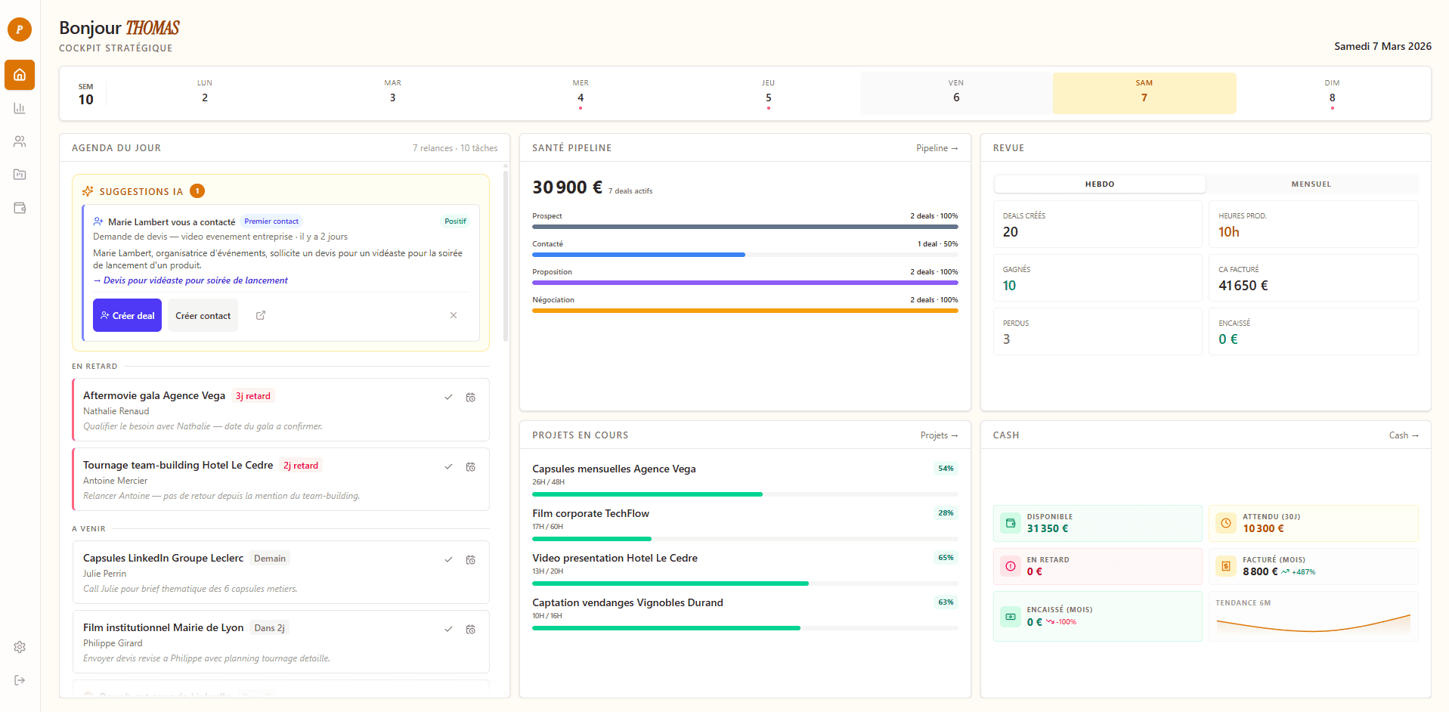The image size is (1449, 712).
Task: Click the Créer deal button
Action: pyautogui.click(x=127, y=315)
